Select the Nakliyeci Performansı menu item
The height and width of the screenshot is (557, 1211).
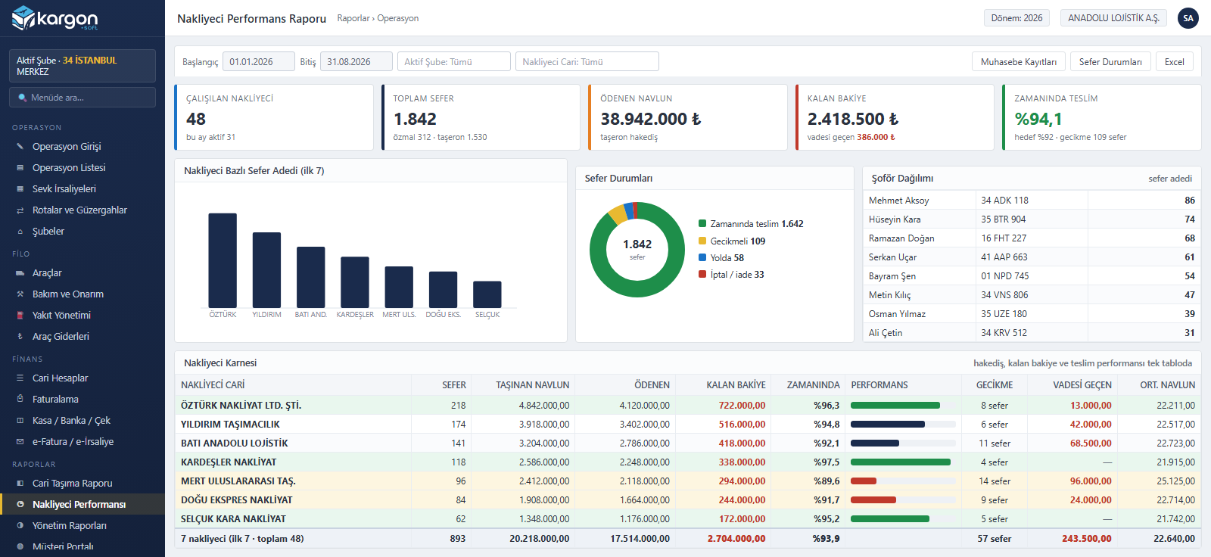click(x=82, y=505)
